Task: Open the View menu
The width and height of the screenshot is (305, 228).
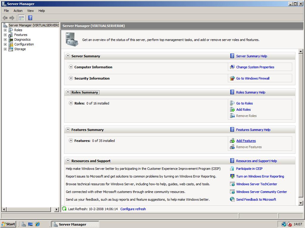Action: [x=30, y=11]
